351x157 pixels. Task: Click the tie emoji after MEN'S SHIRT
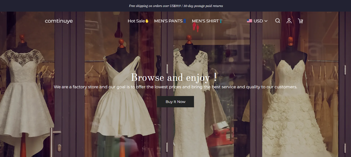[x=221, y=21]
